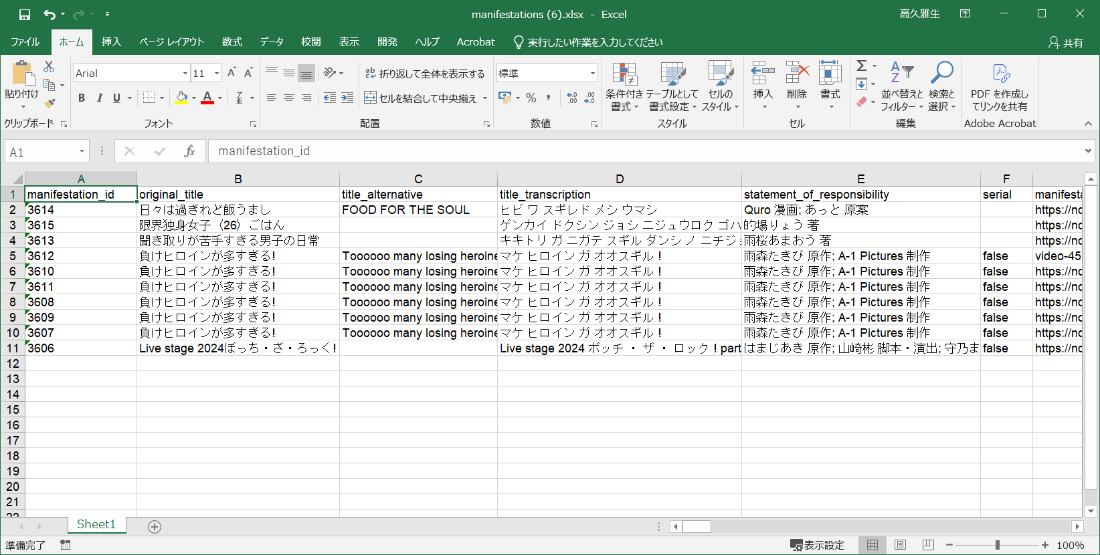
Task: Add a new sheet with plus icon
Action: pos(155,527)
